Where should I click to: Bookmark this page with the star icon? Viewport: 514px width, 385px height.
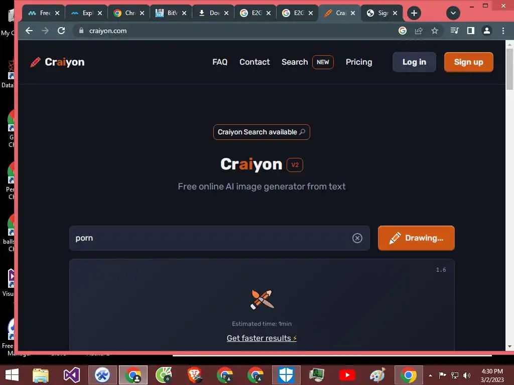tap(434, 31)
